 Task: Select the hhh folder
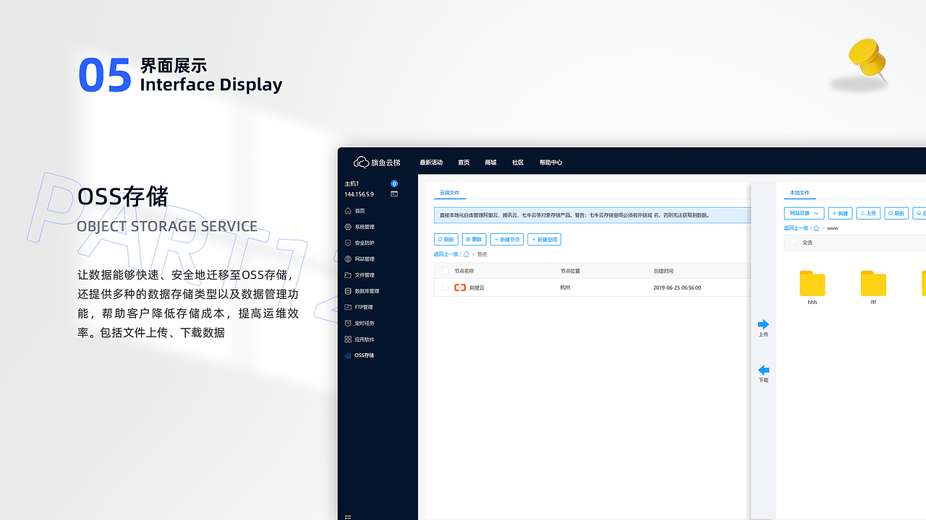coord(812,284)
